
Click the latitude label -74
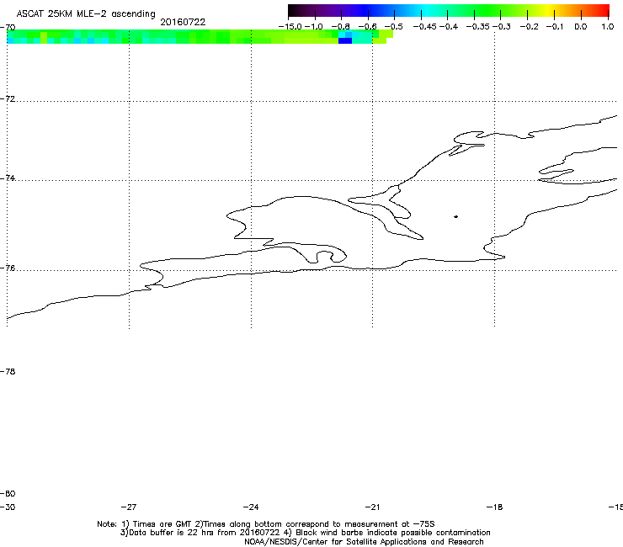pos(8,178)
